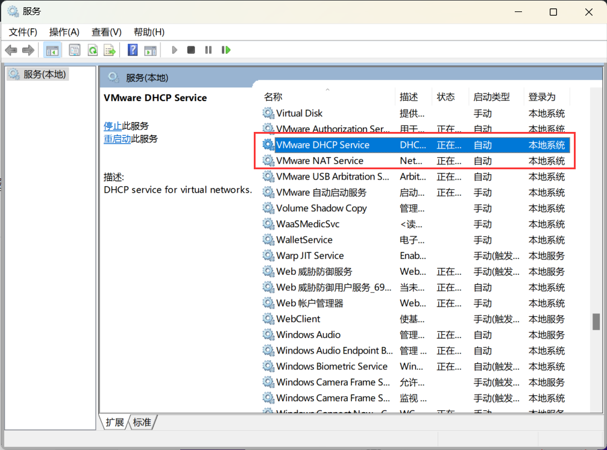Open the blue Help question mark icon

coord(133,50)
